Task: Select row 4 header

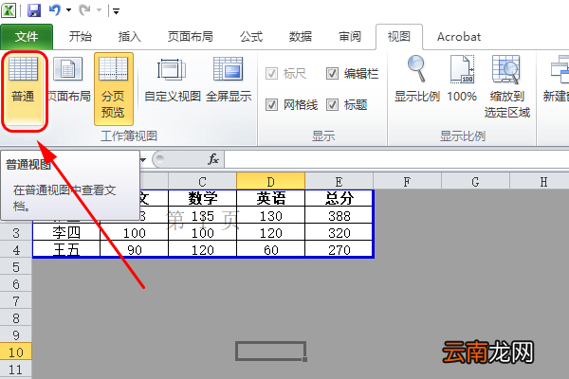Action: [x=16, y=250]
